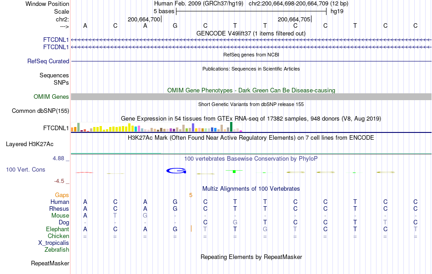Click the Common dbSNP(155) label
This screenshot has width=432, height=274.
40,111
